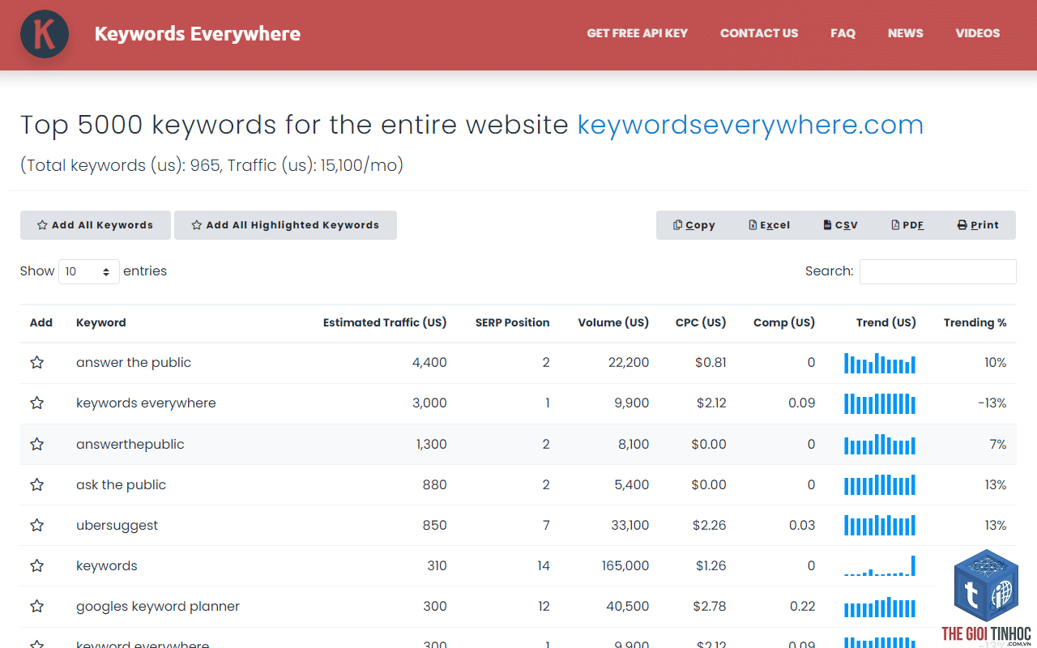Image resolution: width=1037 pixels, height=648 pixels.
Task: Sort by the Add column header
Action: [x=41, y=322]
